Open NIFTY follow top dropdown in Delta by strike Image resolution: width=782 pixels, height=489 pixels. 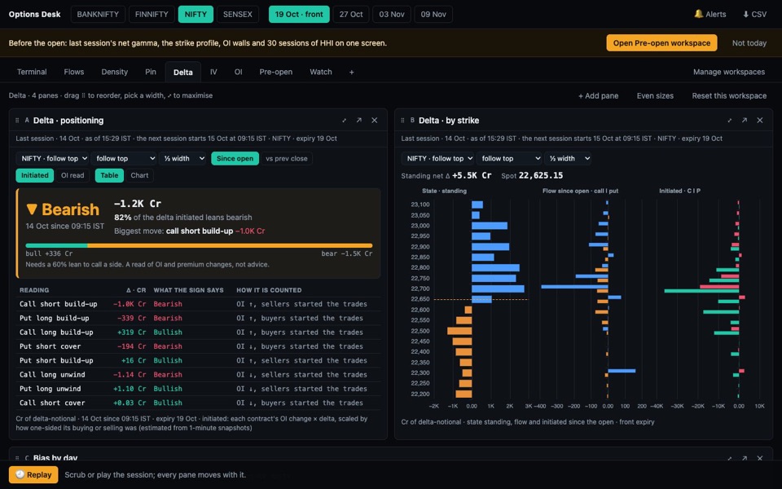[x=438, y=159]
